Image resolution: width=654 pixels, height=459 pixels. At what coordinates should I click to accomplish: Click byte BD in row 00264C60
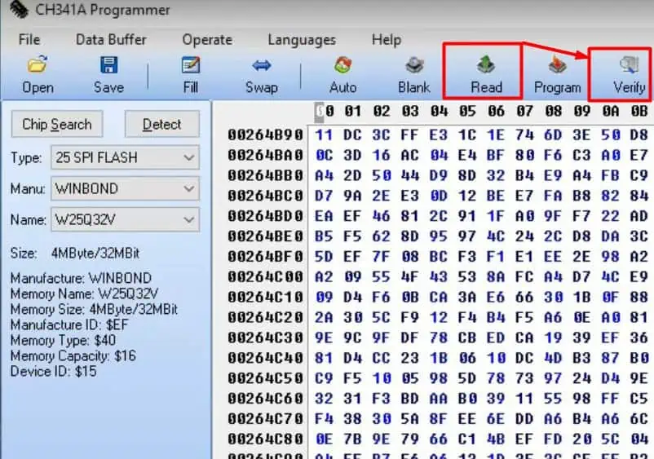click(409, 399)
